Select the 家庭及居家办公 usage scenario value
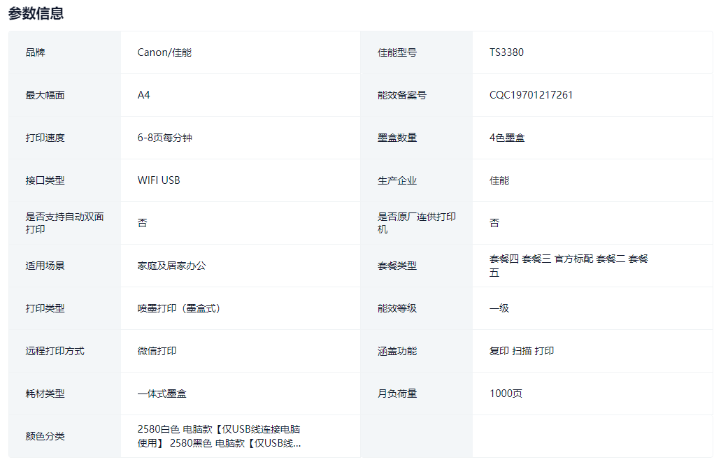Screen dimensions: 721x469 pyautogui.click(x=171, y=266)
